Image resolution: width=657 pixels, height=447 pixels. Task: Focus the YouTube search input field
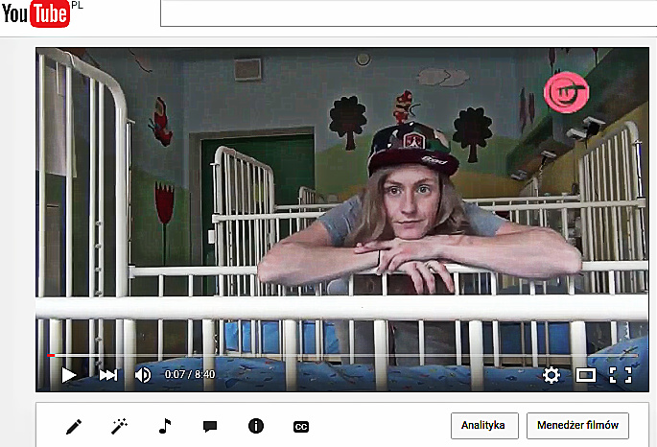coord(403,12)
